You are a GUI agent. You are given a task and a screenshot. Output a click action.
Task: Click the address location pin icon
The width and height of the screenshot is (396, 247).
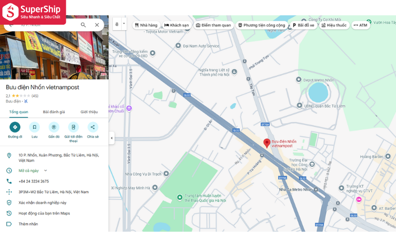9,156
